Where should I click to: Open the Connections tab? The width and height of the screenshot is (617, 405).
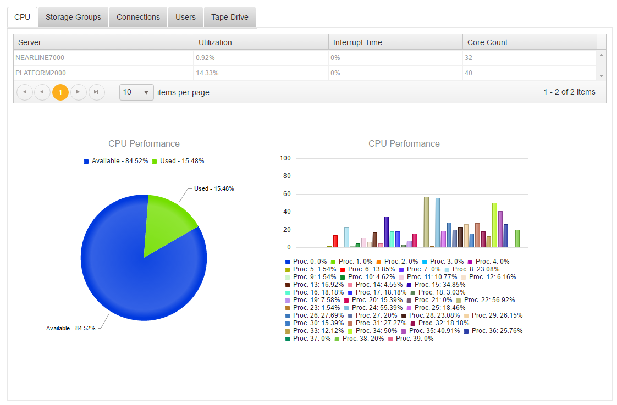[138, 17]
